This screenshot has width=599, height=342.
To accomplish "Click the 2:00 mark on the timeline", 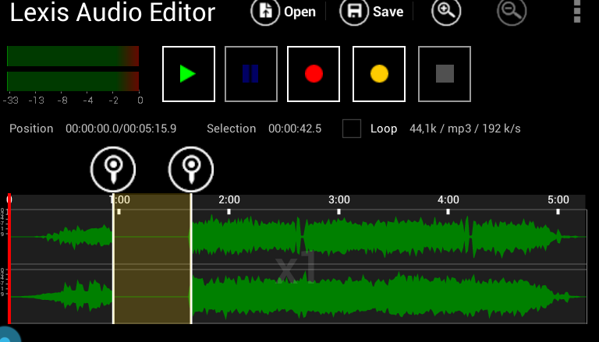I will click(x=229, y=200).
